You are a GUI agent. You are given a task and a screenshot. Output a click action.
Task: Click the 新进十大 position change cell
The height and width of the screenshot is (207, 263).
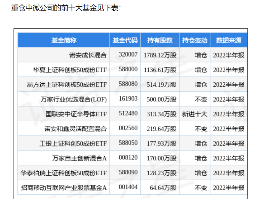coord(195,114)
